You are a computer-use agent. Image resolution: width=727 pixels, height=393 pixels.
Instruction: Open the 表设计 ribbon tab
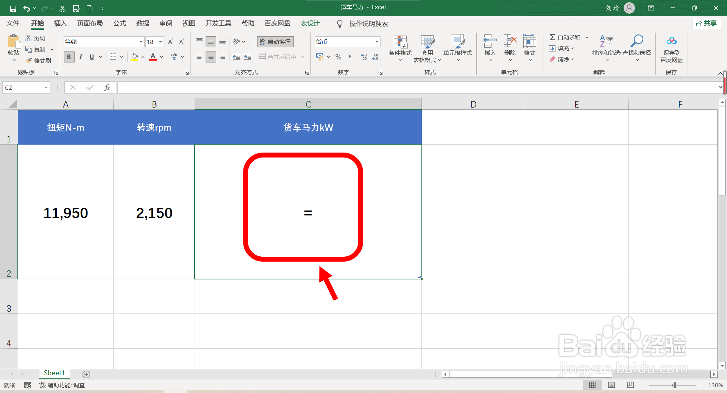(x=310, y=23)
